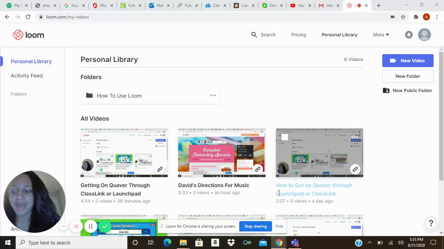
Task: Click camera icon in address bar
Action: coord(393,17)
